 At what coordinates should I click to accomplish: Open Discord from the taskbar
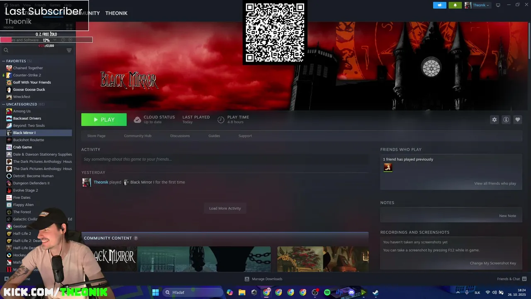pos(351,292)
